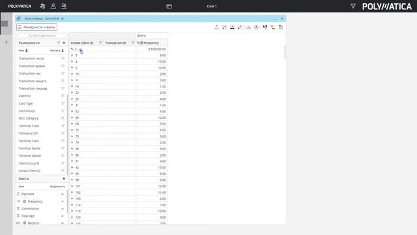Add a dimension with Размерности plus

tap(64, 43)
